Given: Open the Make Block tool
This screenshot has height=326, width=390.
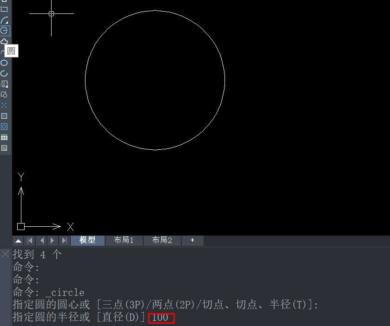Looking at the screenshot, I should point(4,95).
